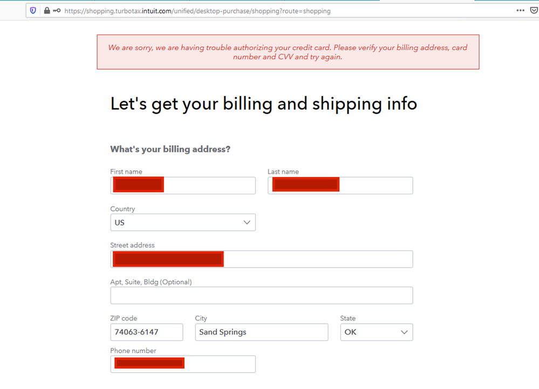
Task: Click the City field containing Sand Springs
Action: pos(262,332)
